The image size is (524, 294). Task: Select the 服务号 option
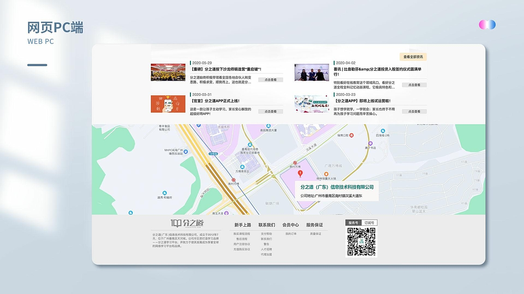point(354,223)
